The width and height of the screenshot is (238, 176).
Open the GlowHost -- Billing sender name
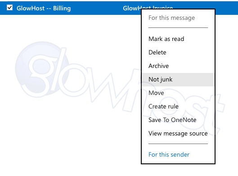tap(44, 8)
